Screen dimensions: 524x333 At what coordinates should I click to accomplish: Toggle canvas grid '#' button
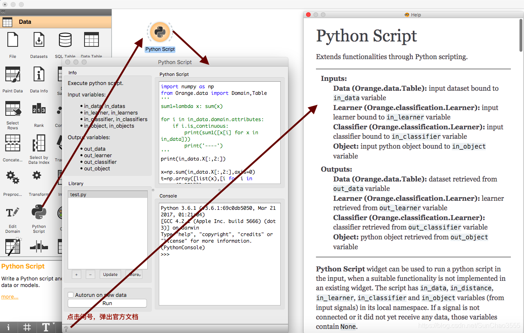pos(27,327)
